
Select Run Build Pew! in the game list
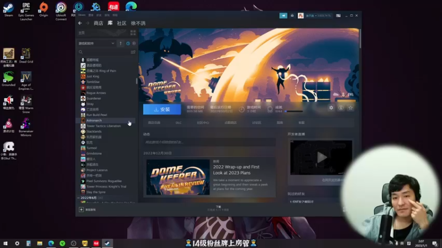pos(97,115)
